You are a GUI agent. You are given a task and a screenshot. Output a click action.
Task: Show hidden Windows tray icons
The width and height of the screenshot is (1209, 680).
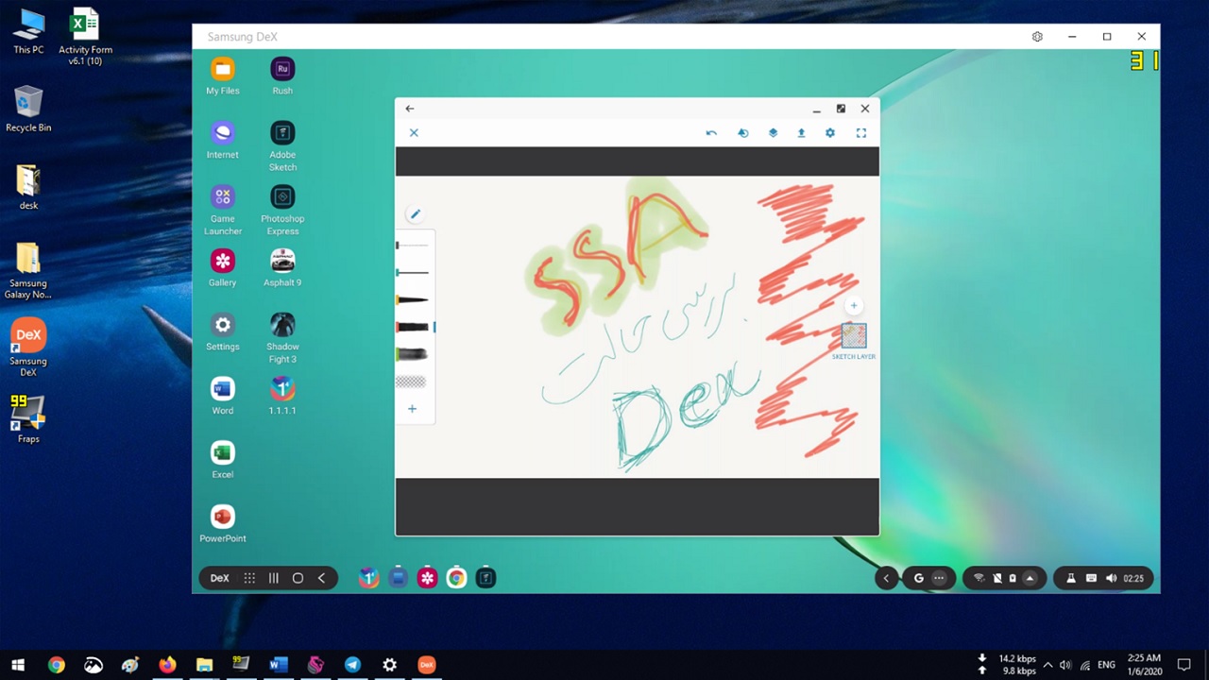tap(1047, 665)
